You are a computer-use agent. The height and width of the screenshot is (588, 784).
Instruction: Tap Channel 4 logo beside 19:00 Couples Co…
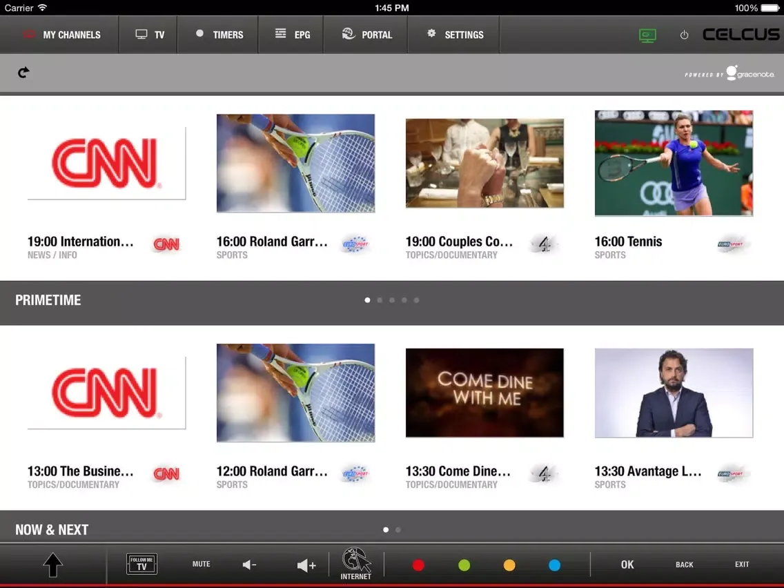click(545, 244)
